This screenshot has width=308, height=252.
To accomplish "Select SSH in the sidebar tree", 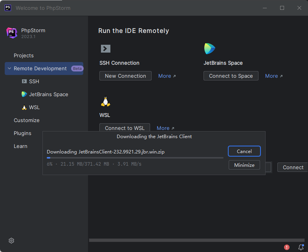I will click(34, 81).
